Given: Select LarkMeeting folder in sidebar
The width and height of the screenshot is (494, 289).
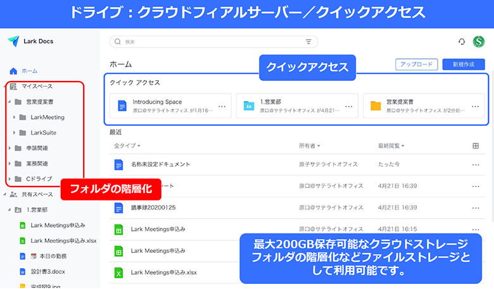Looking at the screenshot, I should tap(47, 117).
